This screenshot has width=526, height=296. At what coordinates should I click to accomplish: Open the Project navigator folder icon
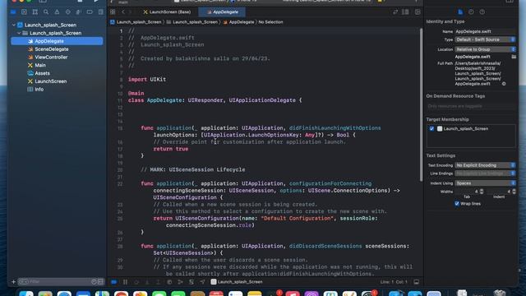point(13,12)
